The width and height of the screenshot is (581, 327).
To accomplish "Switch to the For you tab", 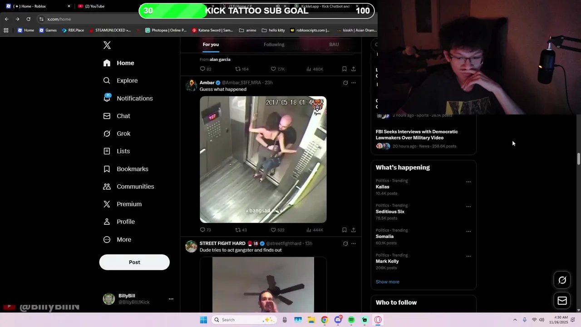I will (x=211, y=45).
